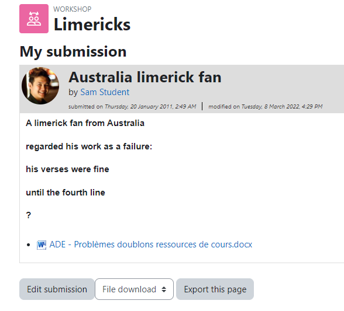Click the line 'until the fourth line'

tap(66, 193)
